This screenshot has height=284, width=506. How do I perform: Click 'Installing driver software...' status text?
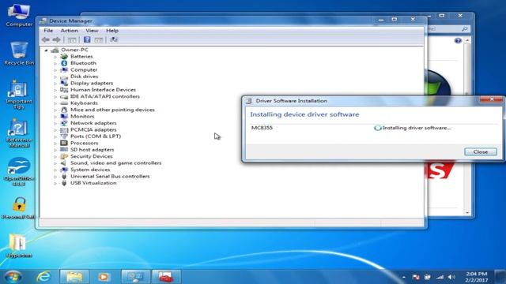click(417, 128)
